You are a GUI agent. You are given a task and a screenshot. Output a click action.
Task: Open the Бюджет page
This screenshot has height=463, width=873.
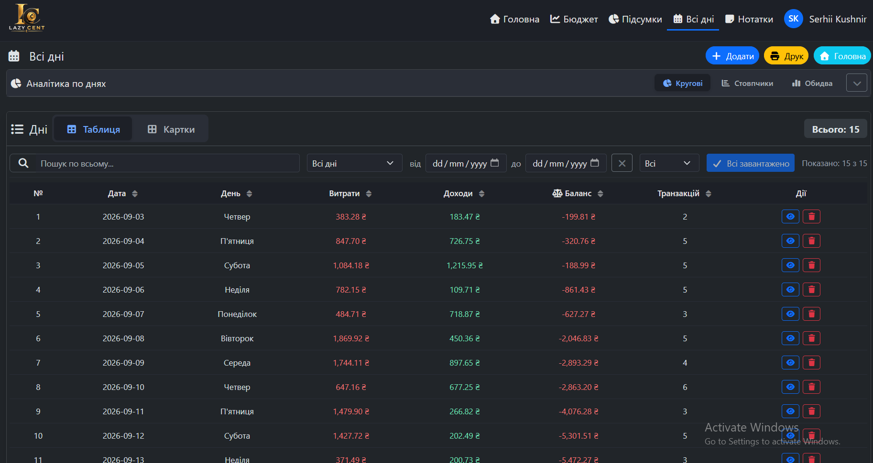[574, 19]
